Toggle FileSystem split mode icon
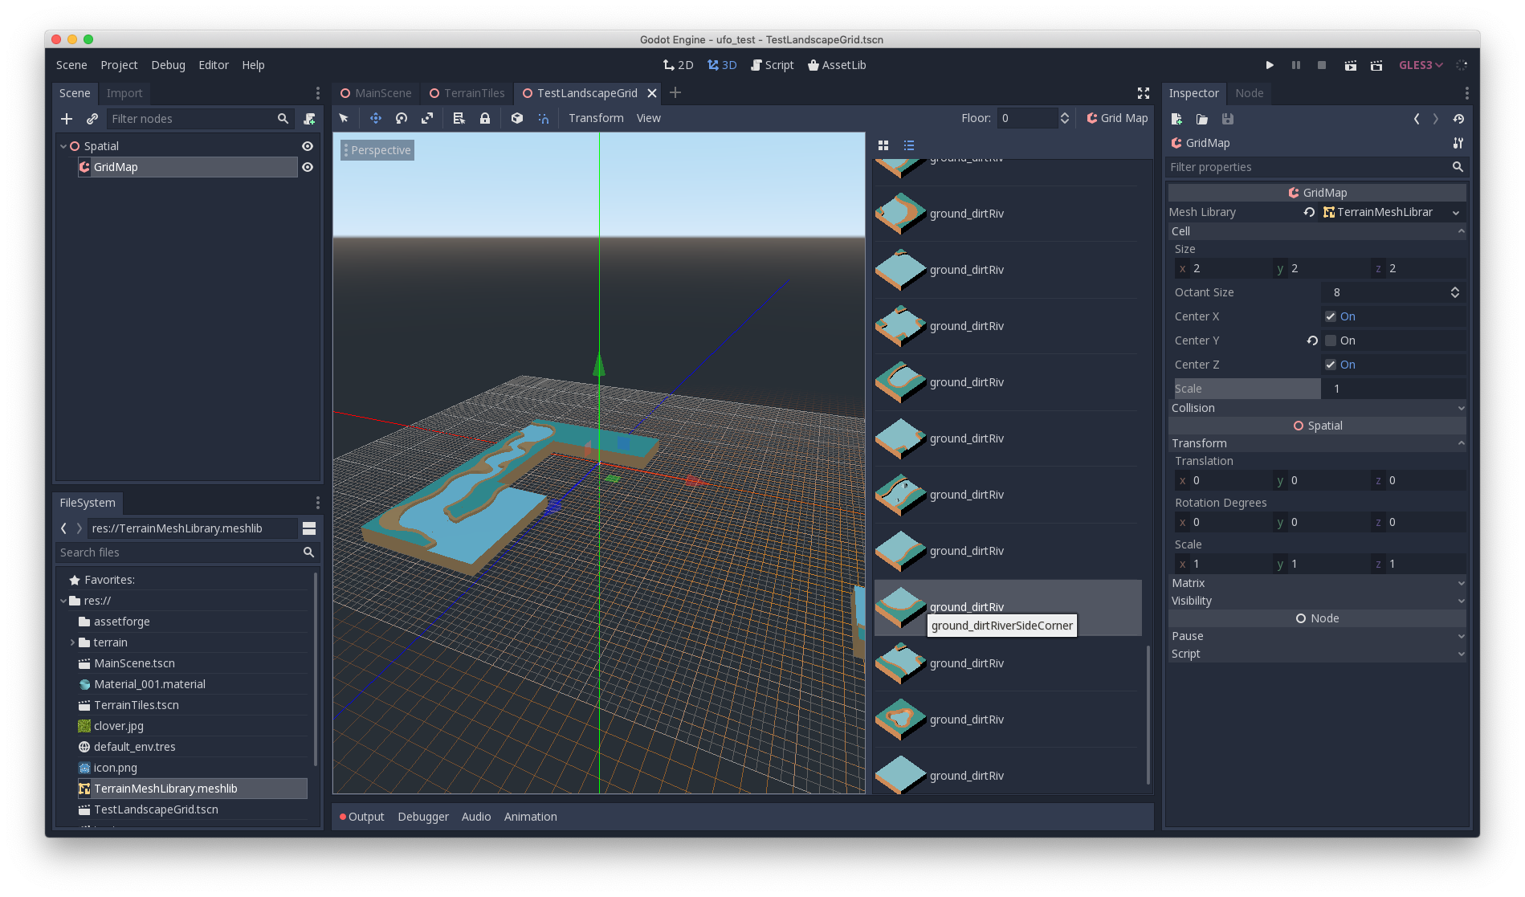Viewport: 1525px width, 897px height. pos(309,528)
